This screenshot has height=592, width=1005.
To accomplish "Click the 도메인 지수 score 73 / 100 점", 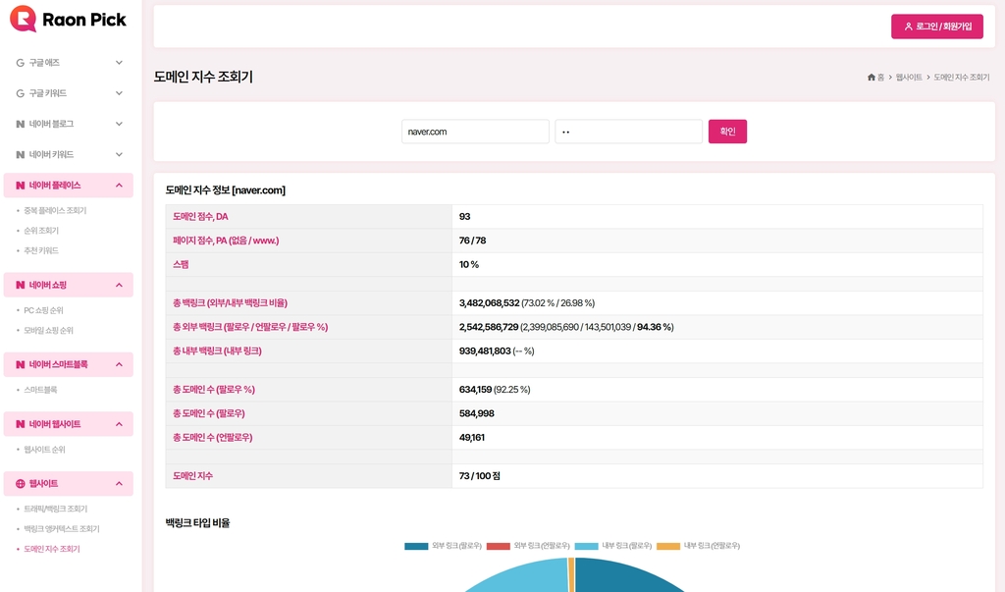I will 479,476.
